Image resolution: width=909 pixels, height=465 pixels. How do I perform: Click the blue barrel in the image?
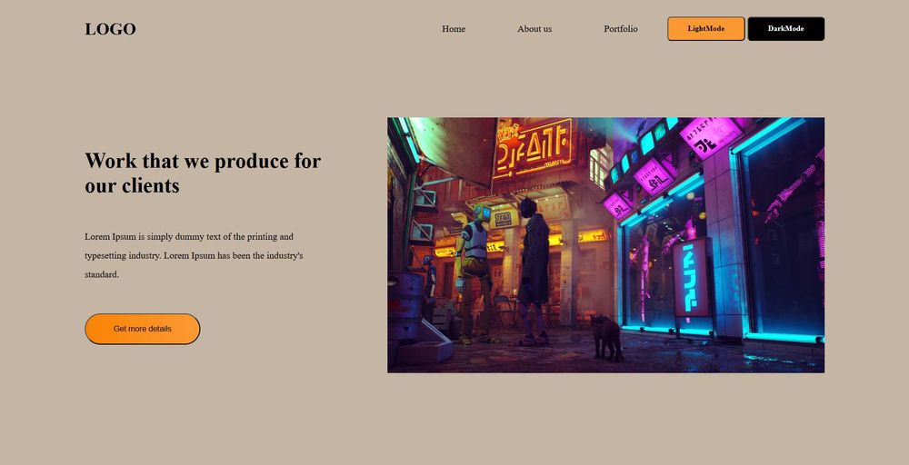[405, 306]
